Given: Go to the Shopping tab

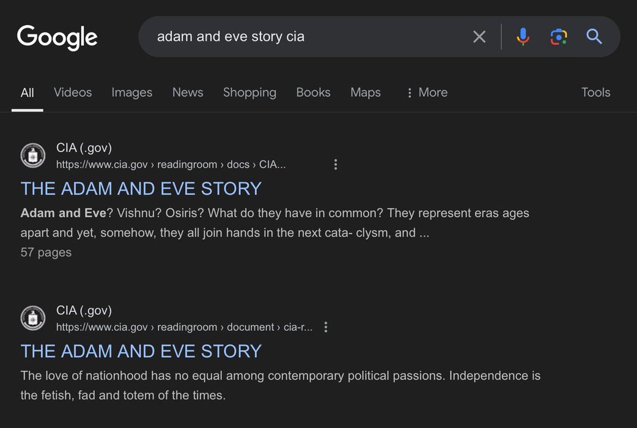Looking at the screenshot, I should tap(249, 92).
